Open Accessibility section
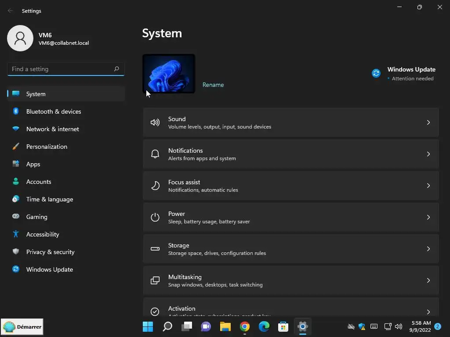Image resolution: width=450 pixels, height=337 pixels. pyautogui.click(x=66, y=234)
